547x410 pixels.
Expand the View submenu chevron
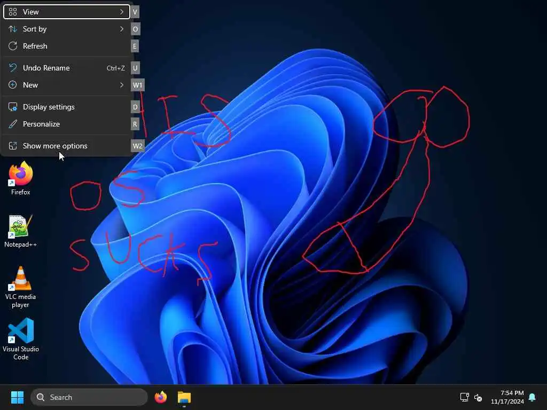(x=122, y=12)
